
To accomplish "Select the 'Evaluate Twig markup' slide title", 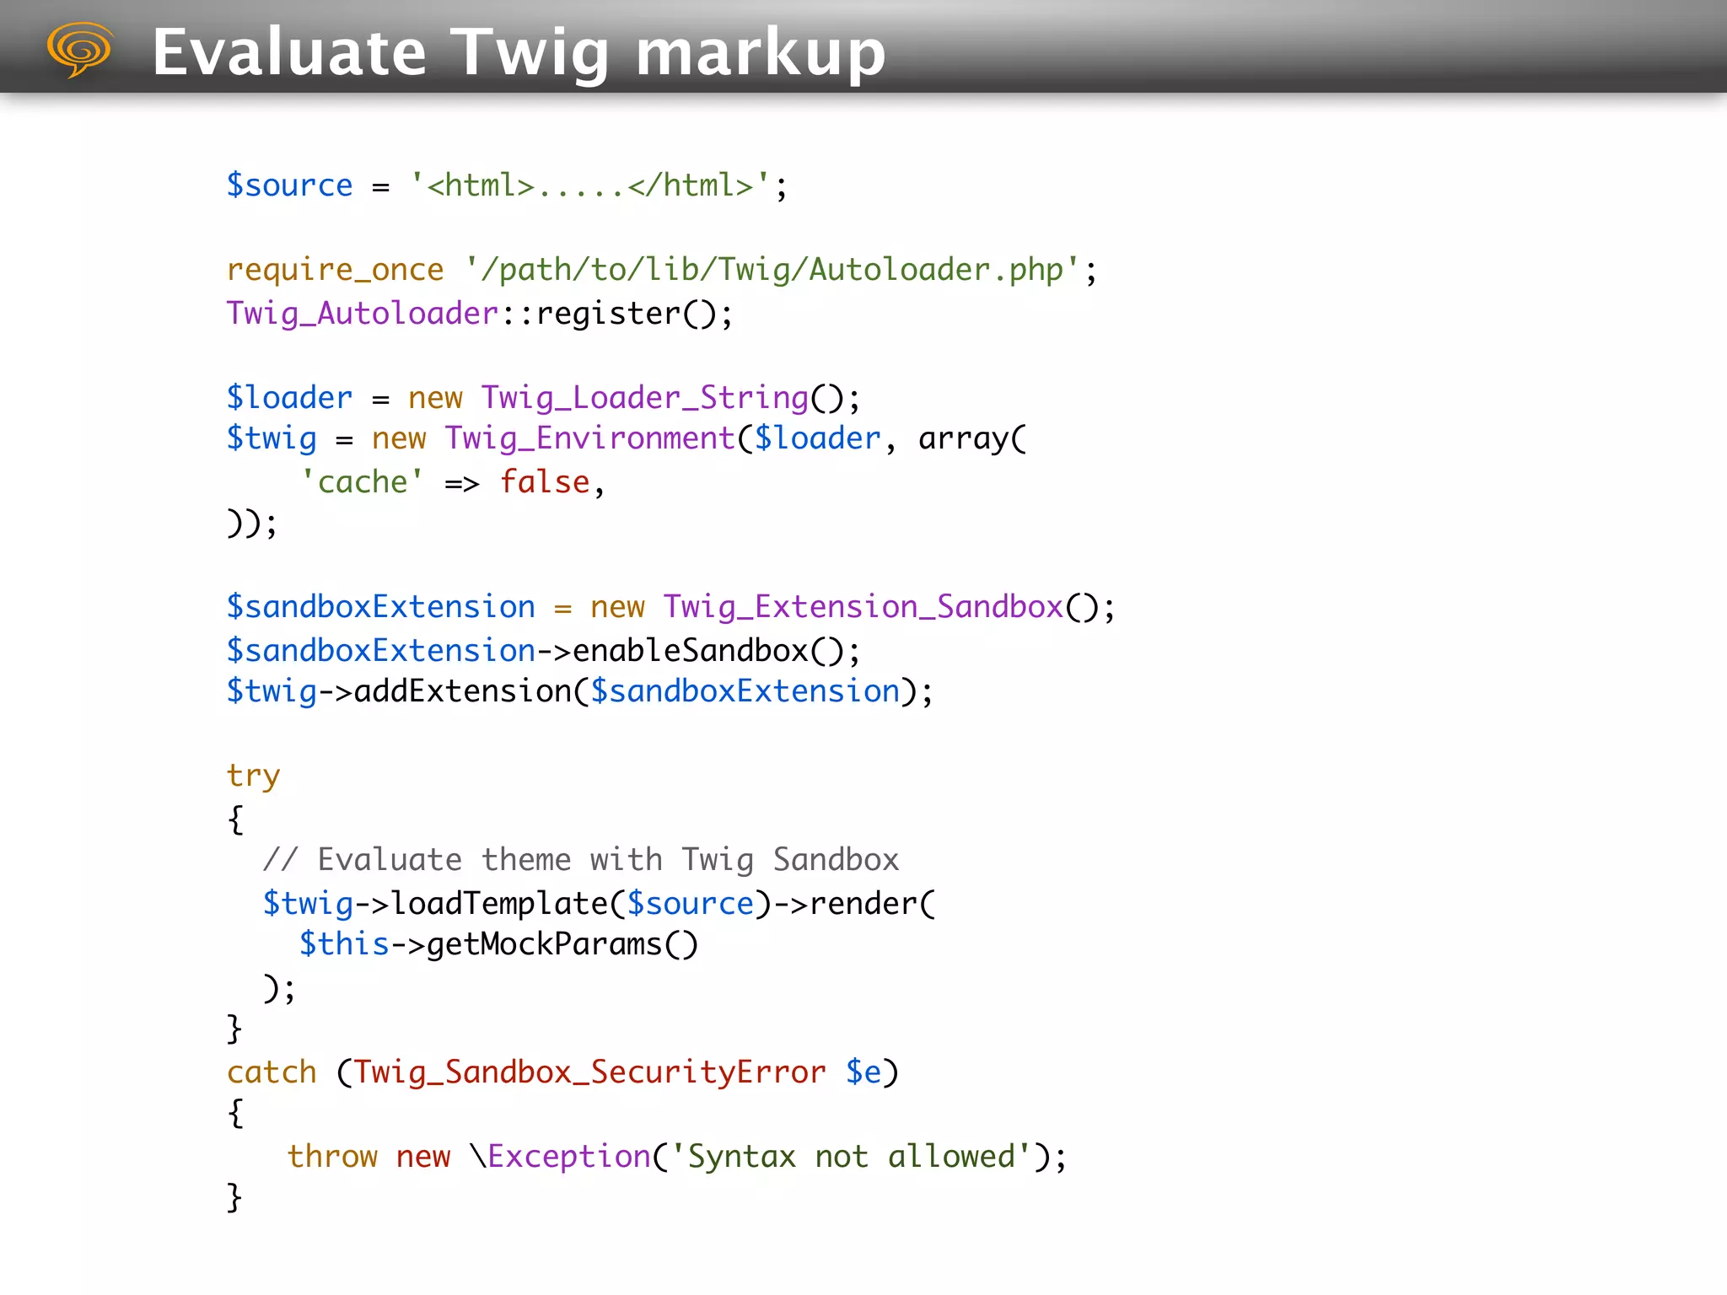I will (x=519, y=52).
